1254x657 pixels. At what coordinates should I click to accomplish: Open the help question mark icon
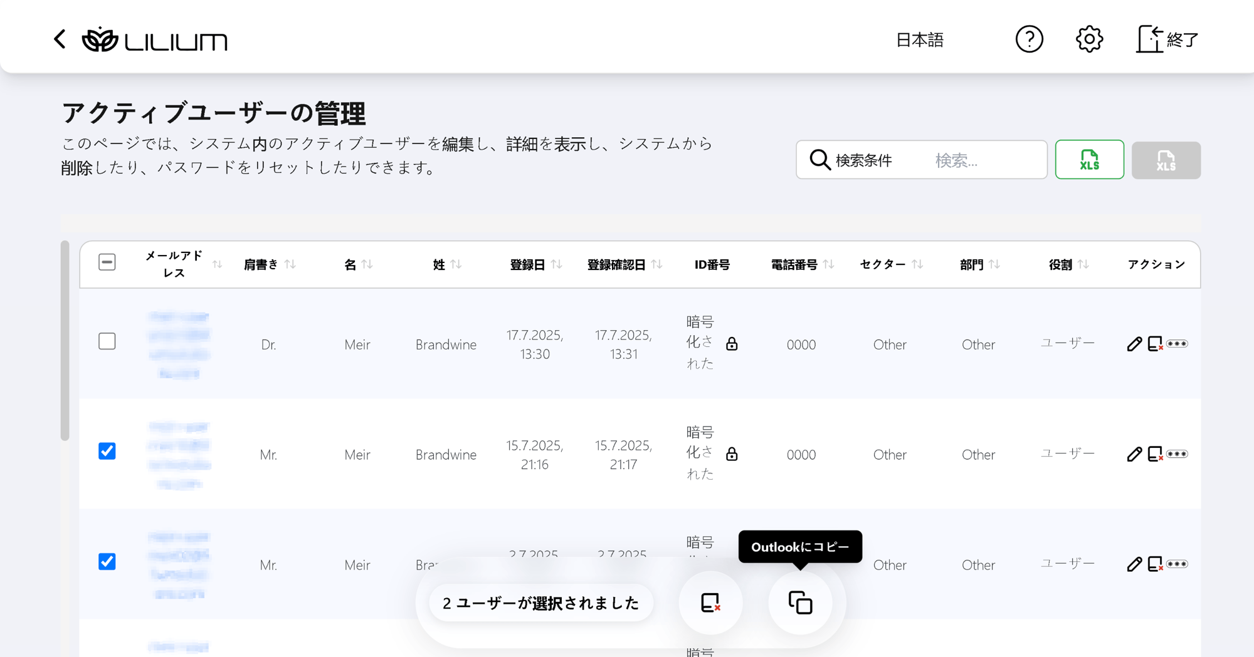tap(1029, 39)
